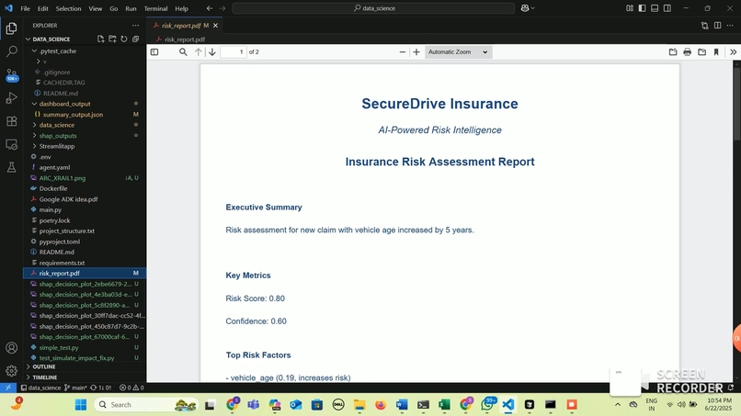Toggle the secondary side bar

[667, 8]
